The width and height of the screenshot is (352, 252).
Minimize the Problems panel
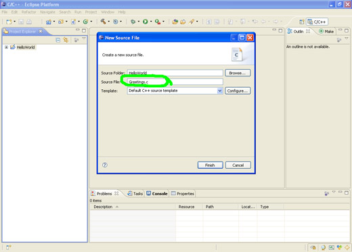pos(340,192)
